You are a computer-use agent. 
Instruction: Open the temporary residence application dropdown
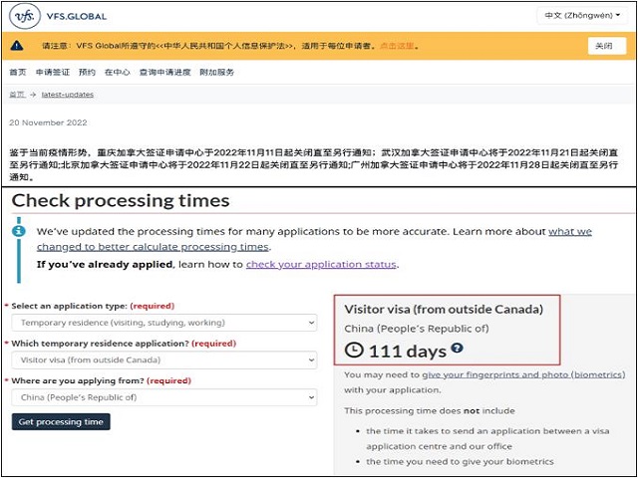coord(164,360)
